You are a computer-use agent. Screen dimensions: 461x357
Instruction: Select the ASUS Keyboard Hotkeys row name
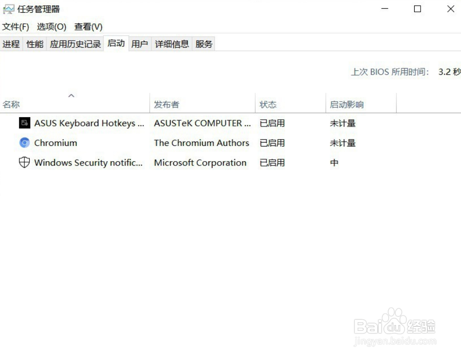89,123
